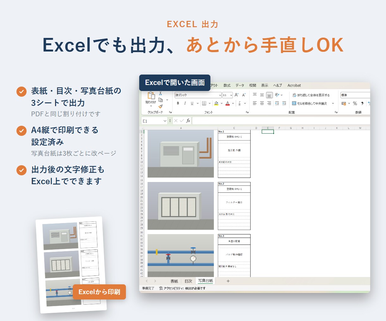
Task: Click the fx Insert Function icon
Action: coord(188,121)
